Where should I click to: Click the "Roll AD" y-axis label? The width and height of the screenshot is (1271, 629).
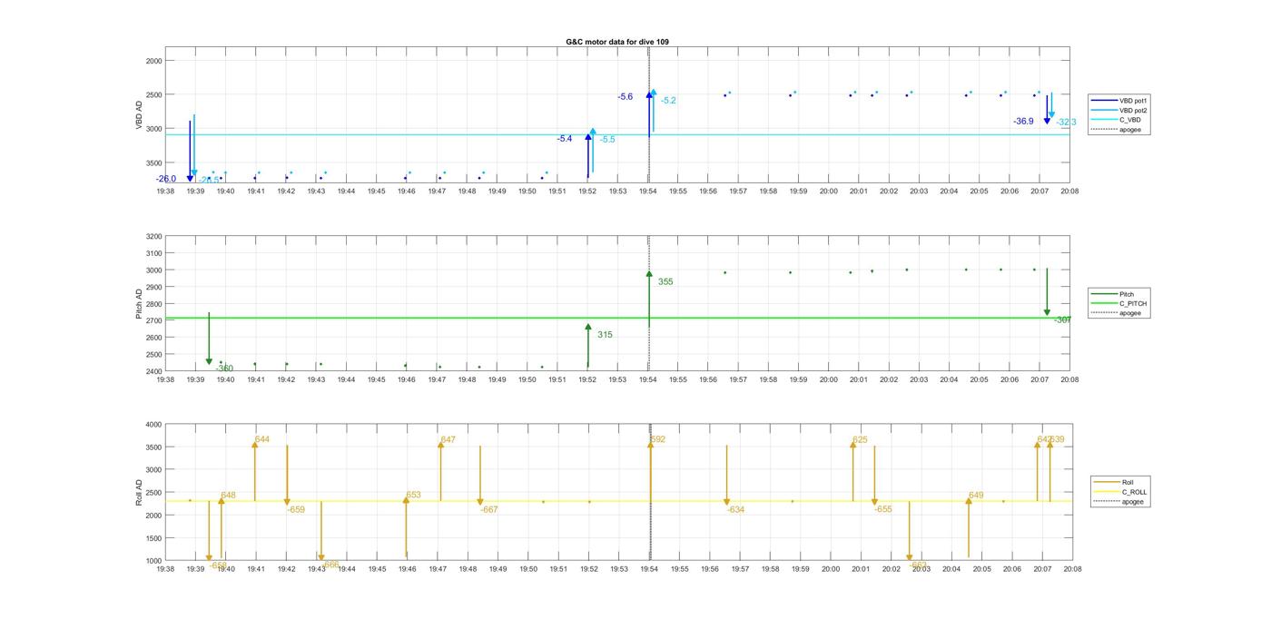tap(140, 493)
